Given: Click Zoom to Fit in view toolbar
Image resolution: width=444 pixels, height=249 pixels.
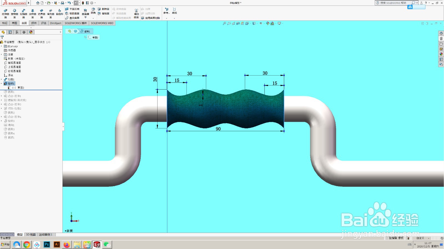Looking at the screenshot, I should (x=224, y=24).
